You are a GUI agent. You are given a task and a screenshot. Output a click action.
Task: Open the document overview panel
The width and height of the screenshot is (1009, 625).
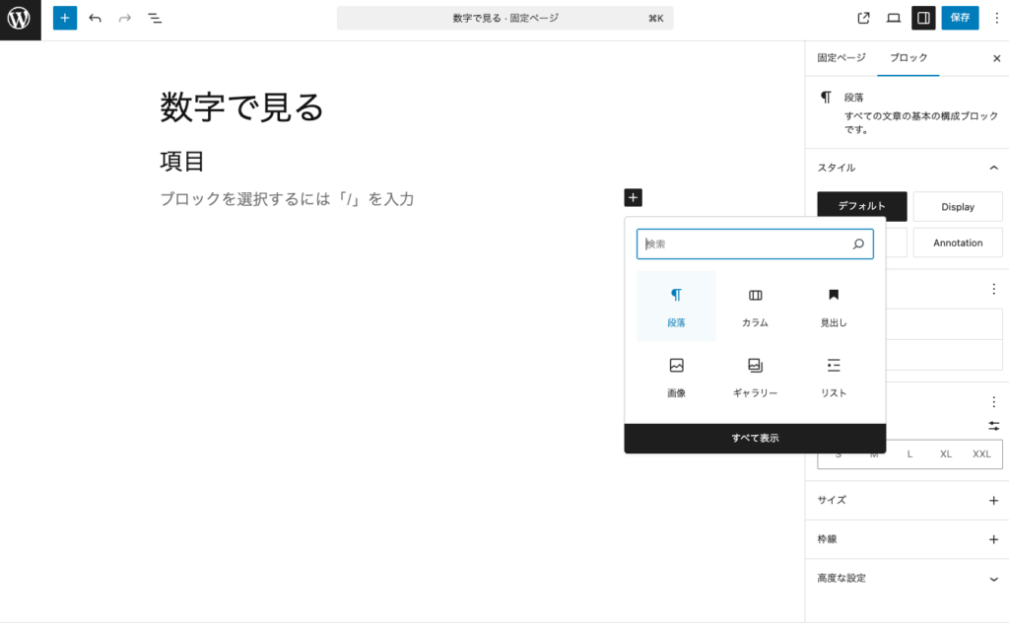click(155, 17)
